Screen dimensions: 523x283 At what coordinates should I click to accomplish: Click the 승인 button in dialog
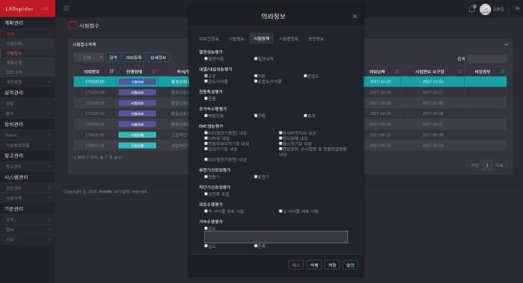[350, 265]
